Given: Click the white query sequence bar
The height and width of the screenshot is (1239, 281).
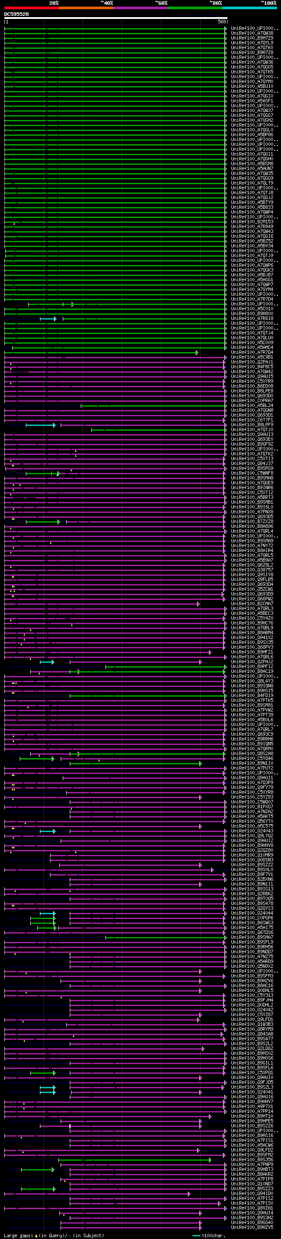Looking at the screenshot, I should (x=116, y=18).
